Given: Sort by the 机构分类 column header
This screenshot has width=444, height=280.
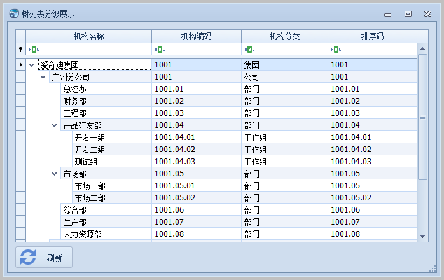Looking at the screenshot, I should click(285, 36).
